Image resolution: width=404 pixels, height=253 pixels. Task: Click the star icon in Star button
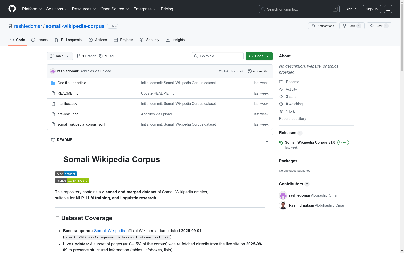[x=372, y=26]
